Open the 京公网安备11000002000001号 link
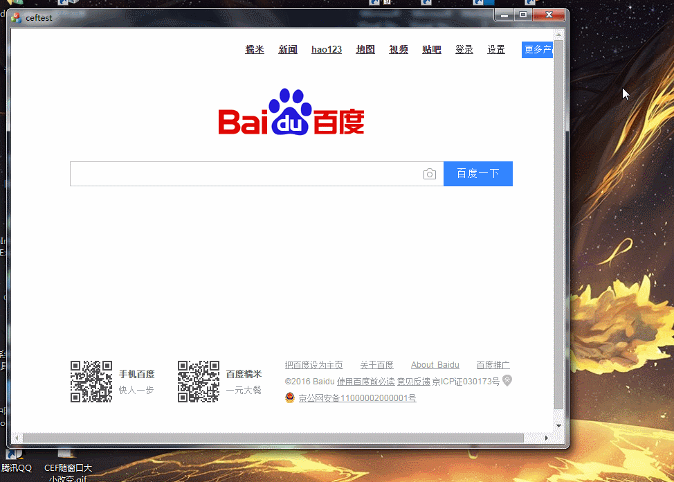The image size is (674, 482). point(357,398)
